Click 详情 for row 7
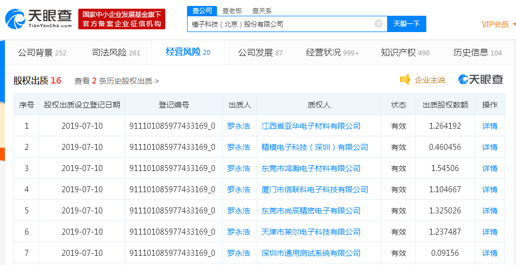Image resolution: width=516 pixels, height=265 pixels. [x=490, y=253]
